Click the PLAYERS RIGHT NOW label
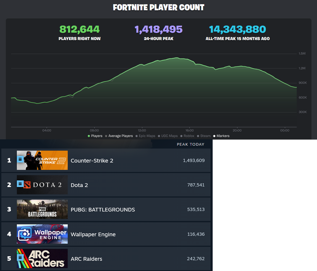The image size is (317, 271). [x=80, y=38]
